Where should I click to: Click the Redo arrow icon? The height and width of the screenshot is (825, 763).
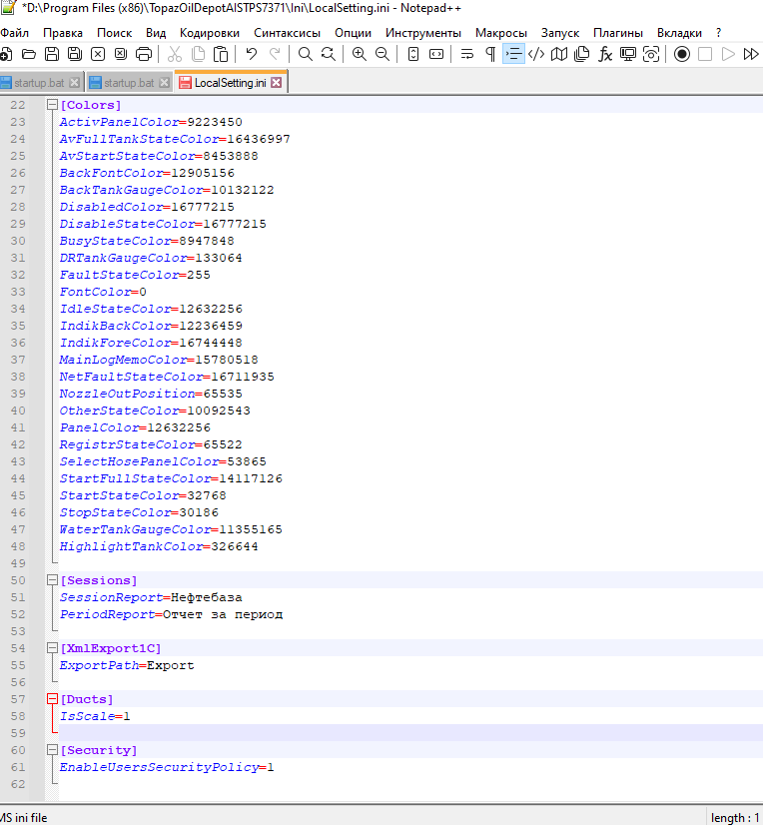tap(275, 54)
